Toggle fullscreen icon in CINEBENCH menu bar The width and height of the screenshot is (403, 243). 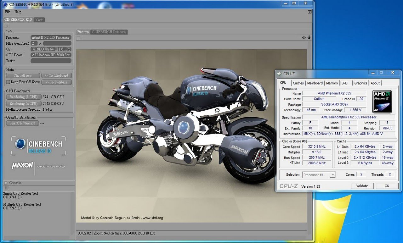309,12
